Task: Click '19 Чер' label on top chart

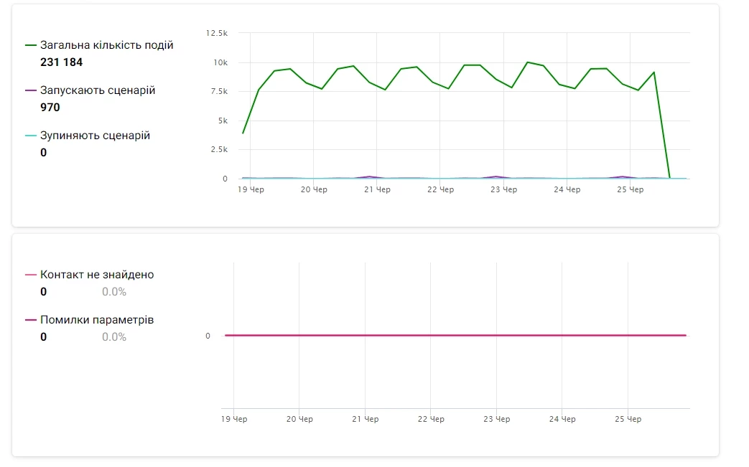Action: click(251, 190)
